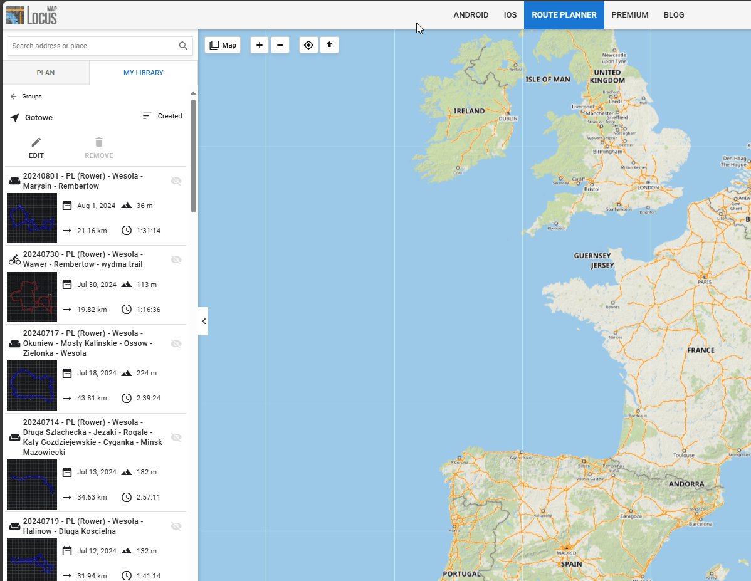
Task: Toggle visibility of Wesola - Marysin - Rembertow route
Action: pyautogui.click(x=176, y=181)
